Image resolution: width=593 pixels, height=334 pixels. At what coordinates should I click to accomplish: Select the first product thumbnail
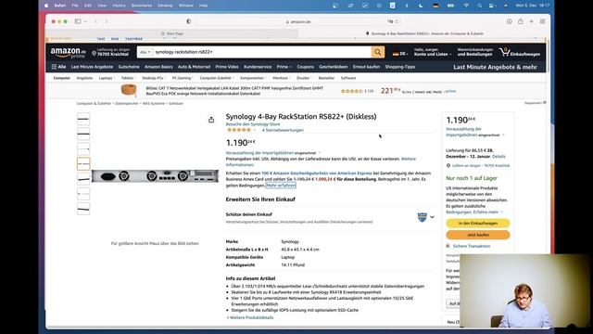(83, 120)
